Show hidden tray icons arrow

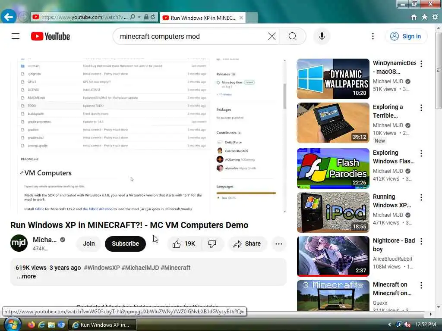pos(390,325)
